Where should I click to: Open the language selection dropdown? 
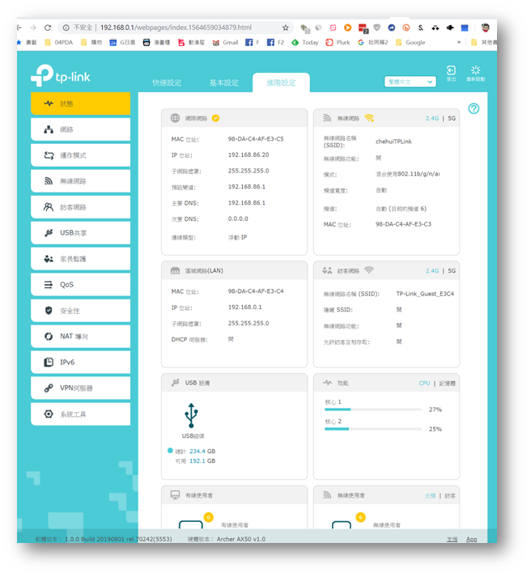click(410, 82)
